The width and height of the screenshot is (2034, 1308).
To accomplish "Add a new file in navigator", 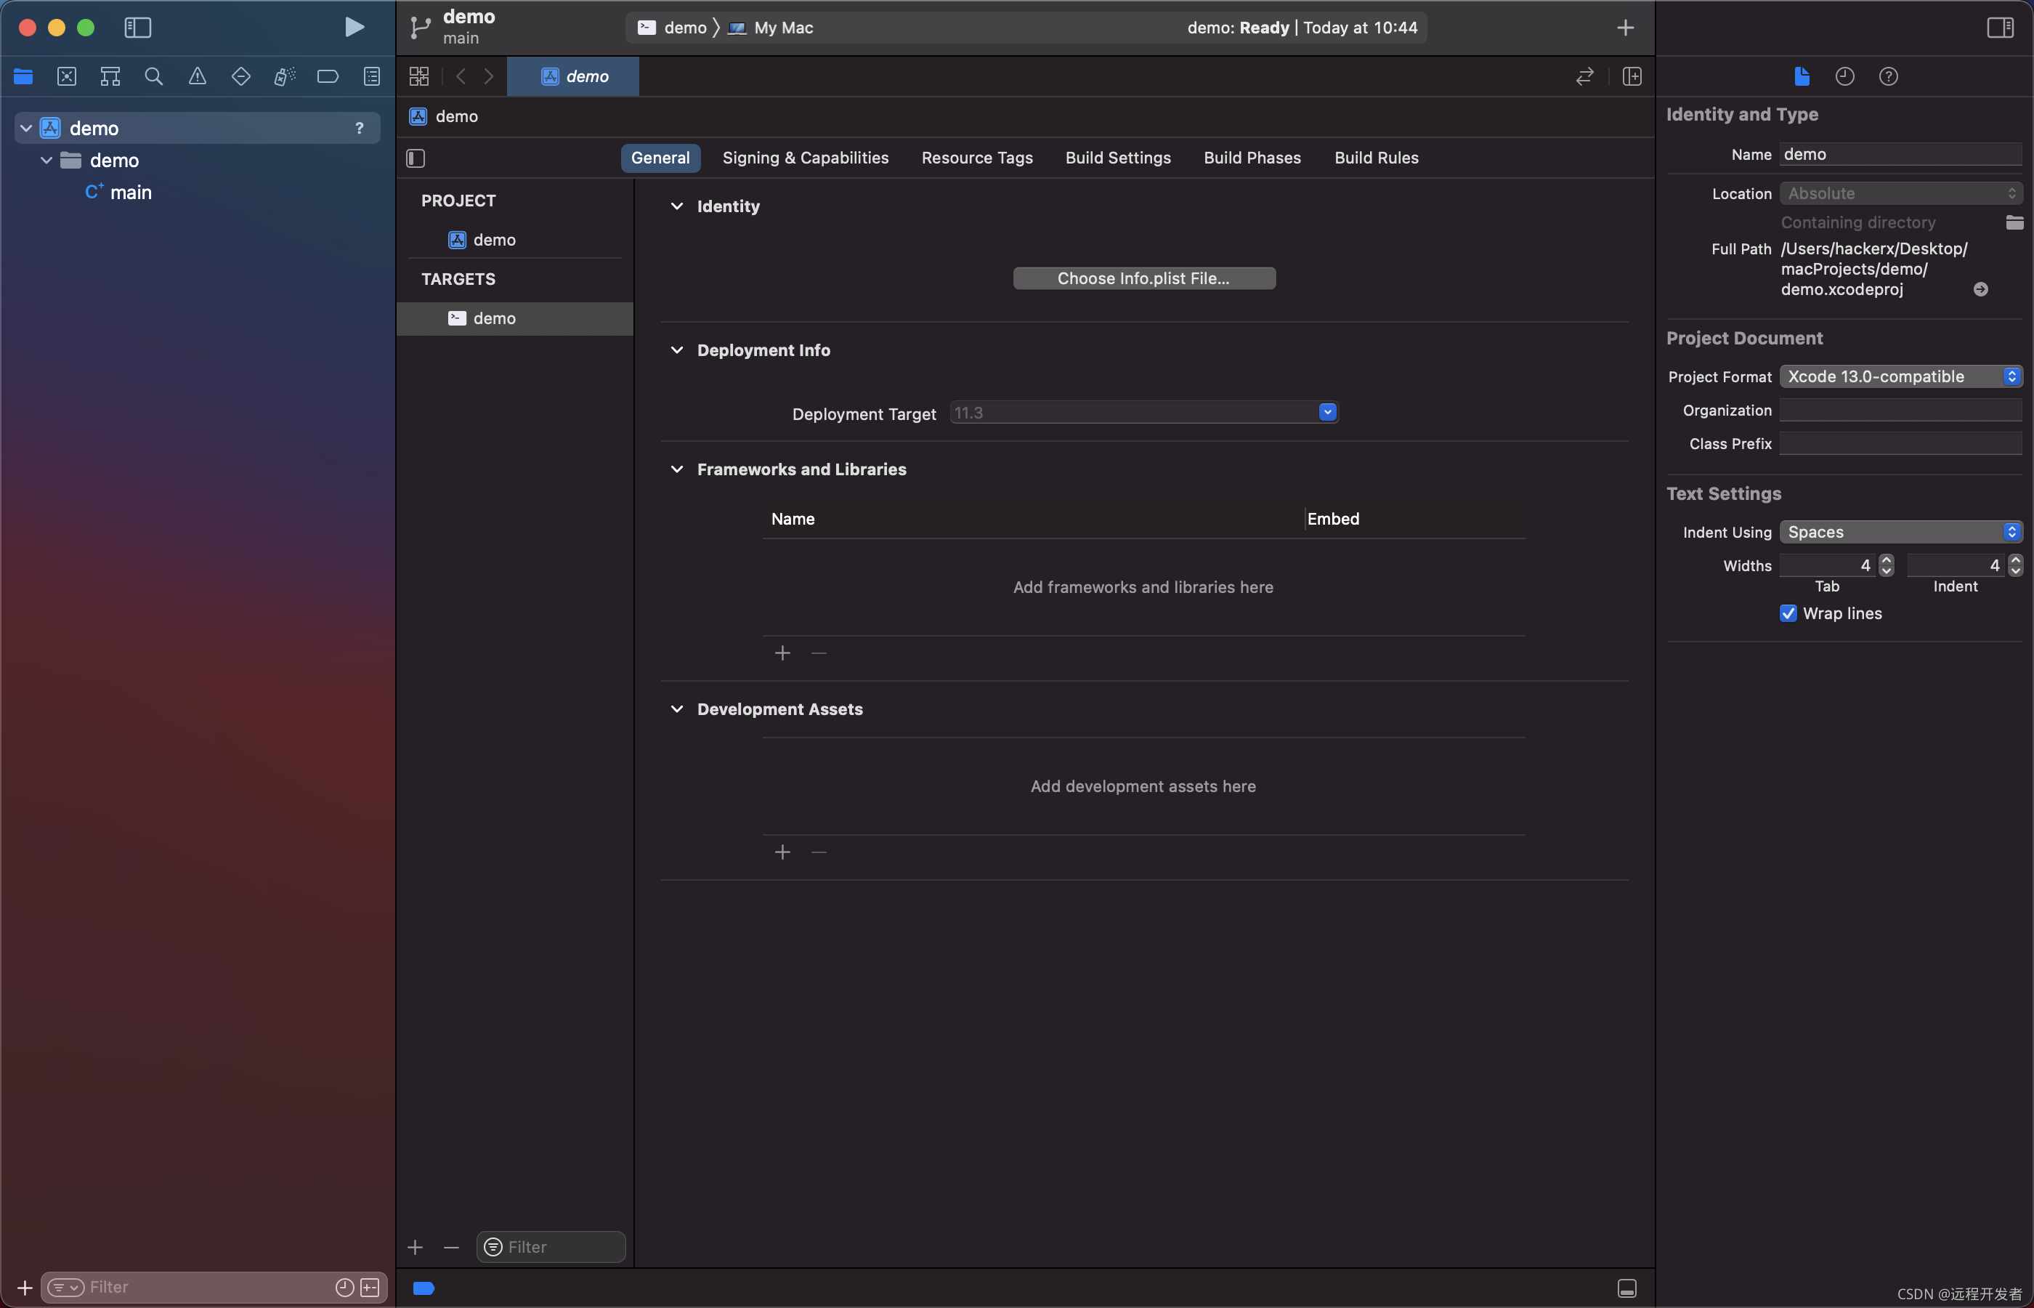I will (25, 1288).
